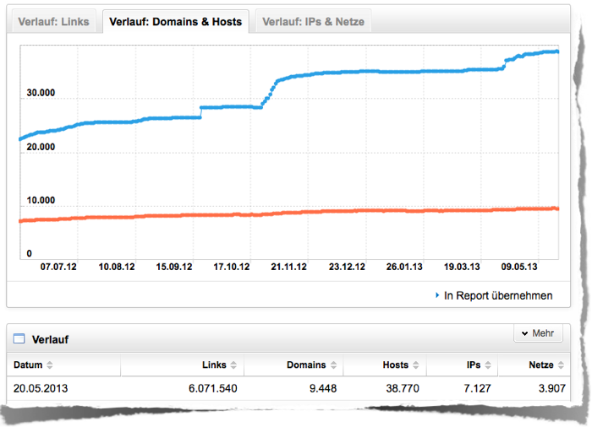Click the sort arrows beside IPs
592x427 pixels.
coord(487,365)
